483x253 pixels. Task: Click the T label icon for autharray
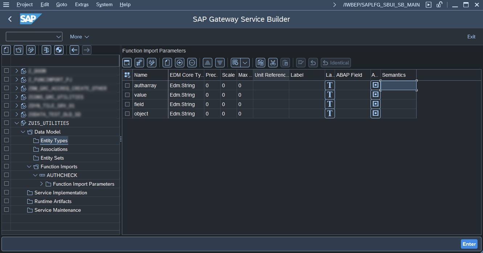click(329, 85)
